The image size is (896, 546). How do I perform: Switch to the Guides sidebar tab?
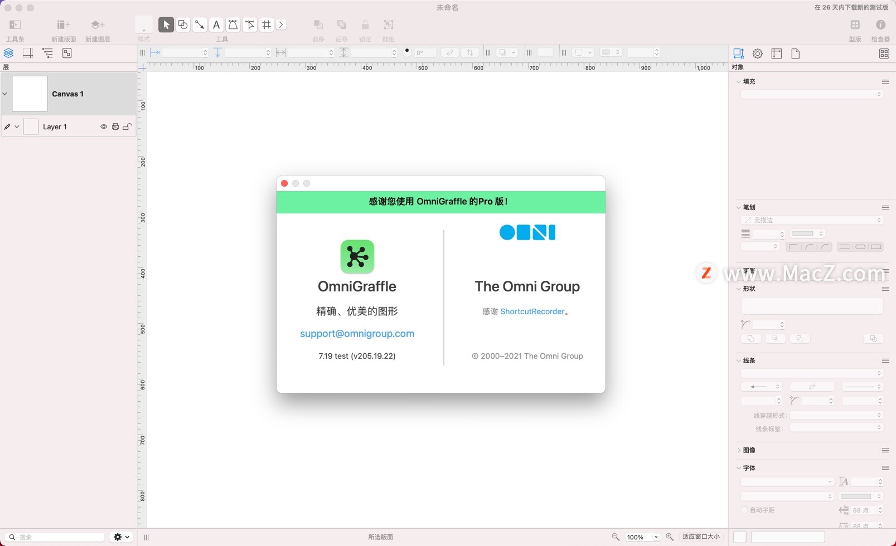click(28, 53)
